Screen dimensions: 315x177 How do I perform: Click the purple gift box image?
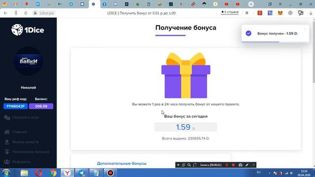186,75
